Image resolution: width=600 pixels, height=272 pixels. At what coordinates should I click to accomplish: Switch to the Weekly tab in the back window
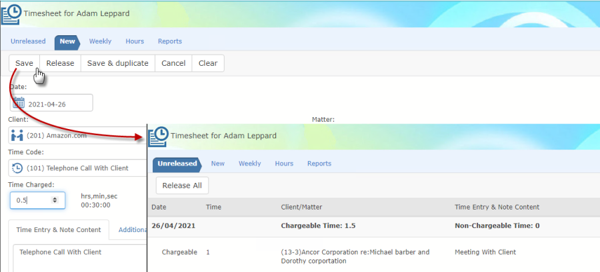click(100, 41)
